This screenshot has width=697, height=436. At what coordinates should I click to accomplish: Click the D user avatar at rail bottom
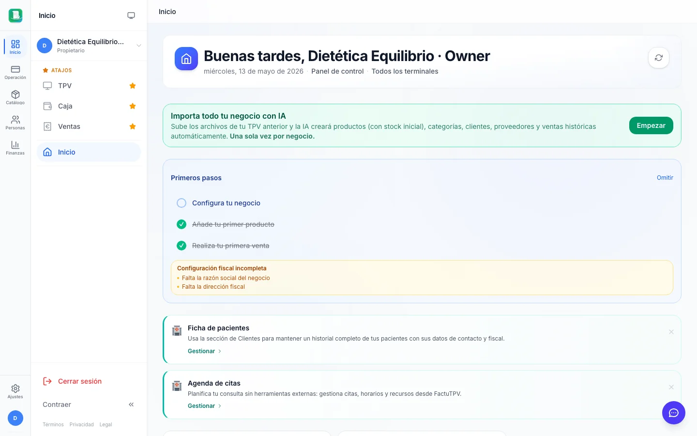coord(15,418)
